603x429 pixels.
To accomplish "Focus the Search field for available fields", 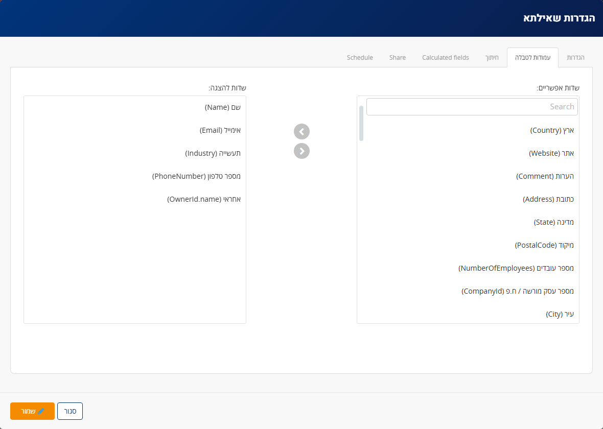I will pos(472,106).
